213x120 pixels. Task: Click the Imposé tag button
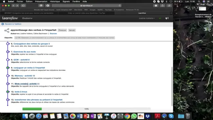pos(72,30)
